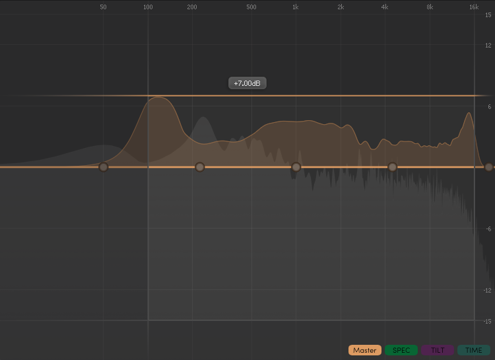Click the 100 Hz frequency label
495x360 pixels.
[148, 7]
